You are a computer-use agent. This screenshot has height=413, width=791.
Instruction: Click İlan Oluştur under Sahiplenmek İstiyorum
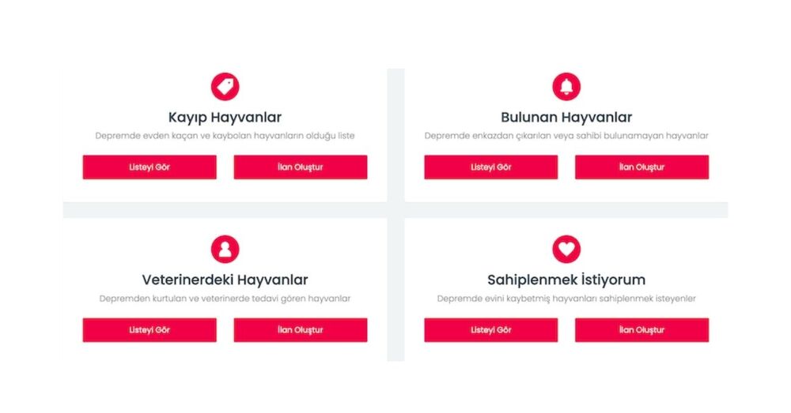coord(642,330)
